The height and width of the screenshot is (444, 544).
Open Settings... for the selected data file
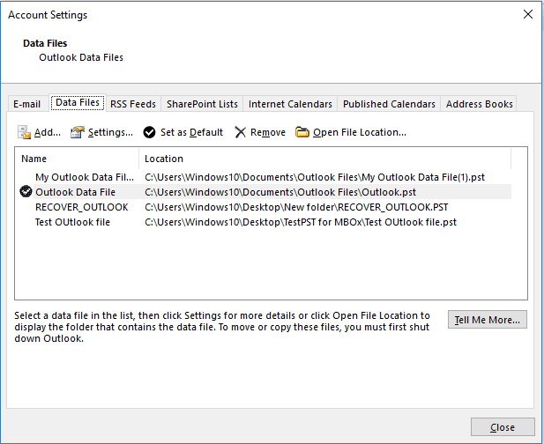click(x=110, y=132)
